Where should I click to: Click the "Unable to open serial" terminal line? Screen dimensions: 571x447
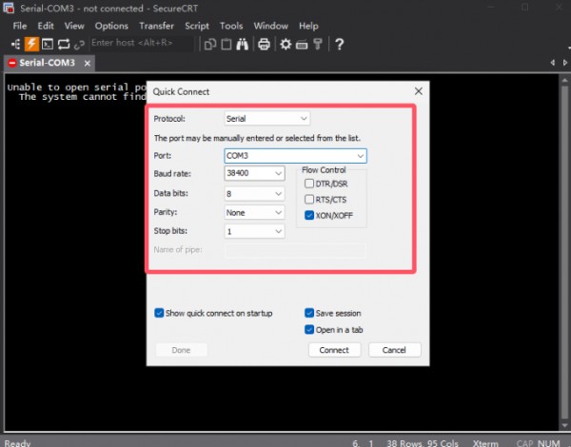click(x=76, y=87)
